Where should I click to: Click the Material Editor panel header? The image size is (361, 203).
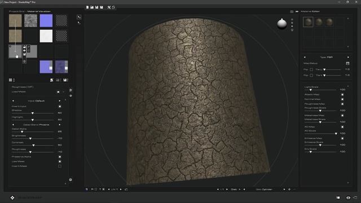coord(310,11)
